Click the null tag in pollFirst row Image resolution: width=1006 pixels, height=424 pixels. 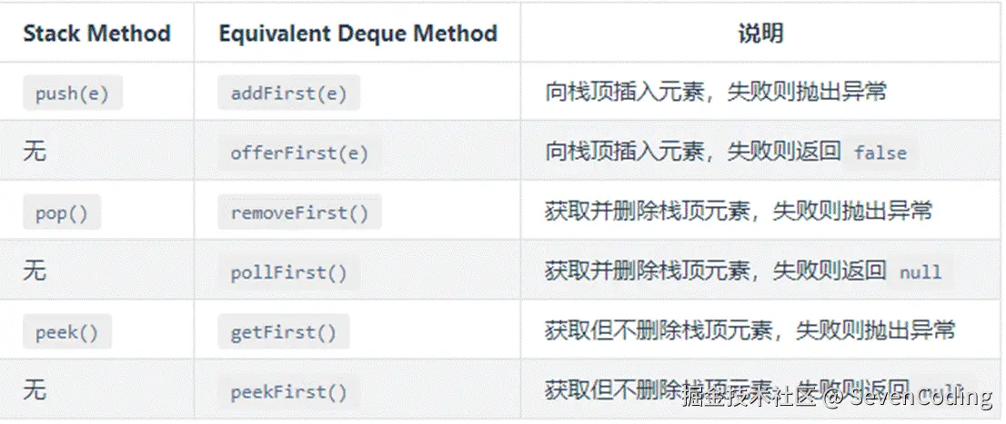pos(920,271)
